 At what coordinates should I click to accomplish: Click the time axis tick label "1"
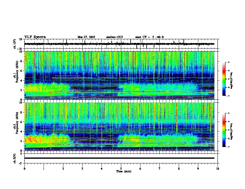pyautogui.click(x=44, y=169)
